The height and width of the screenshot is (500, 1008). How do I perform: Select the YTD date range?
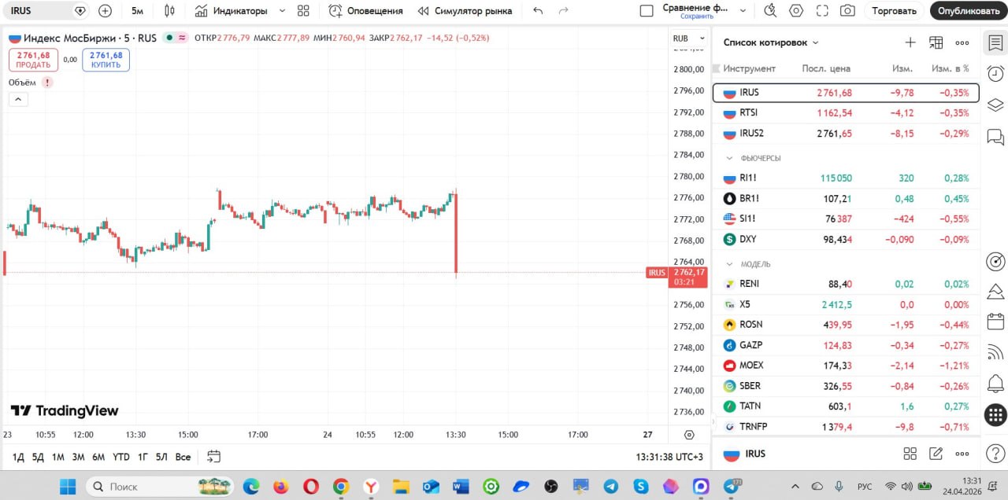[121, 457]
